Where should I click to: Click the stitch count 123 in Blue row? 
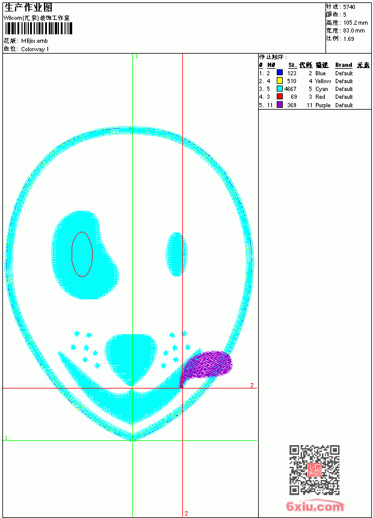(292, 73)
